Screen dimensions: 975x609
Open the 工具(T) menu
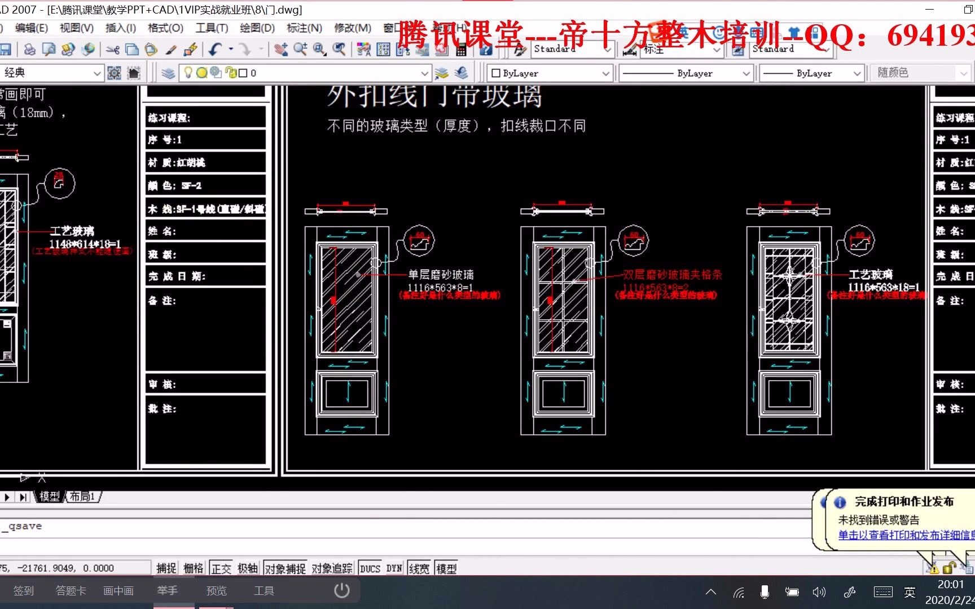[x=212, y=28]
